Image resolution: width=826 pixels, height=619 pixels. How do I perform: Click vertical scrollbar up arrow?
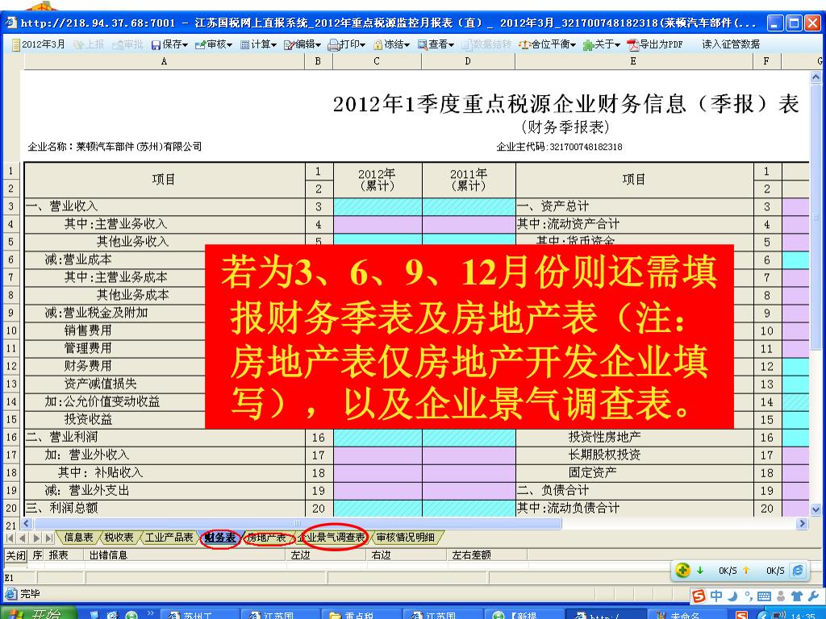816,77
